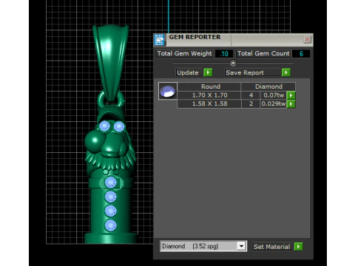
Task: Click the gem count 2 cell
Action: tap(251, 103)
